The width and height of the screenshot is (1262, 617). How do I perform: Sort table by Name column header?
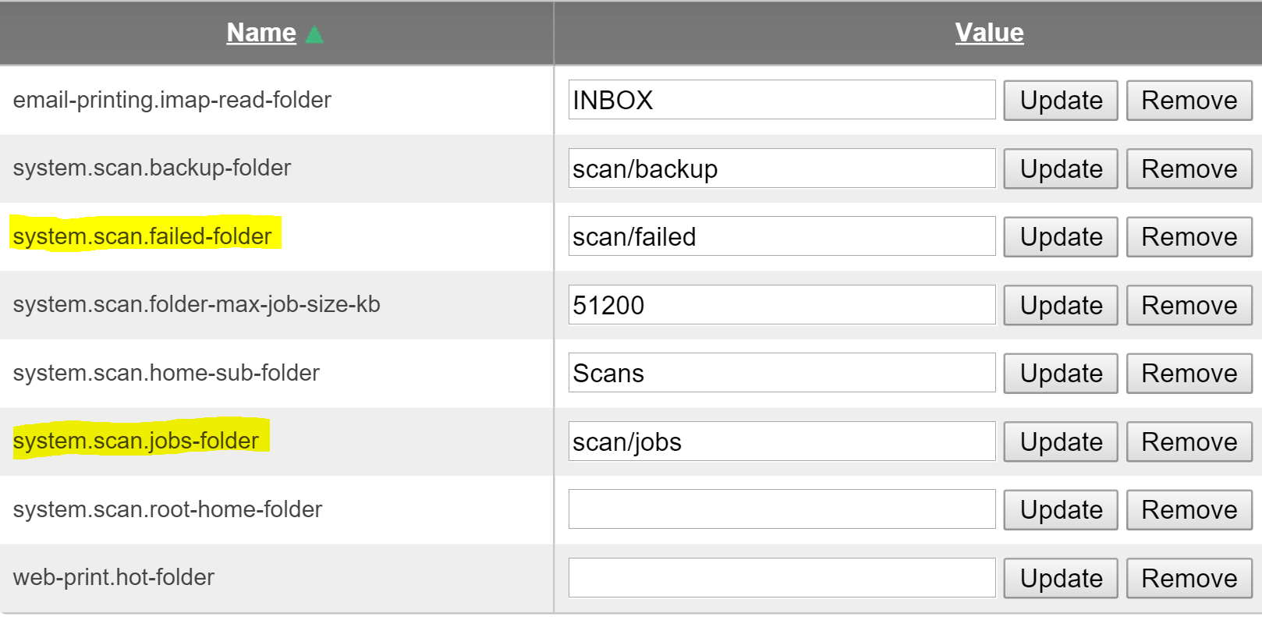(261, 33)
